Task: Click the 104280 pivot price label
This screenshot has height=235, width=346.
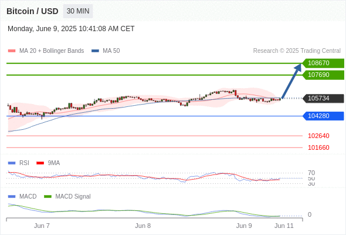Action: click(323, 116)
